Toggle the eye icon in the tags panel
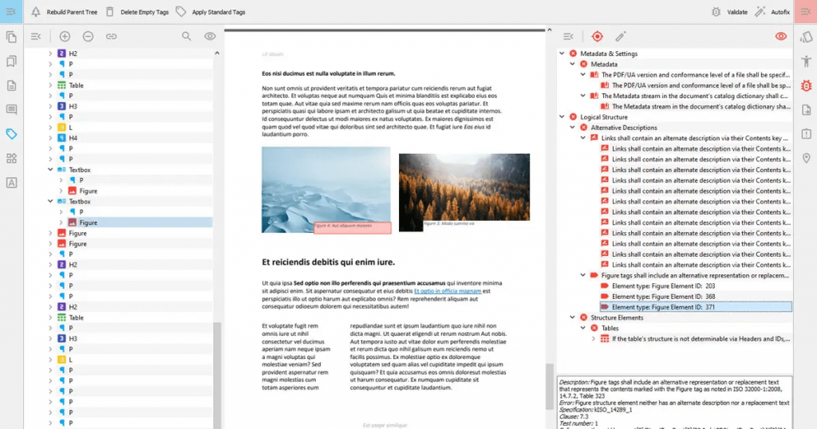 click(210, 37)
